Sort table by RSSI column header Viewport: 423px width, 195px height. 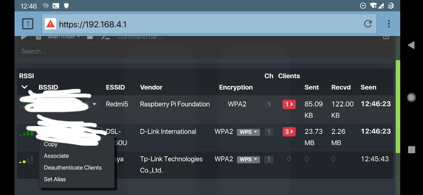click(x=26, y=76)
